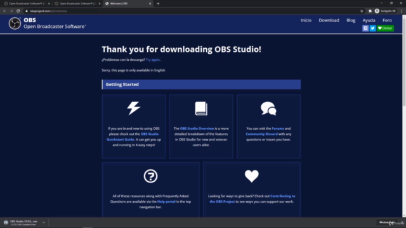Viewport: 406px width, 228px height.
Task: Click the Open Broadcaster Software title text
Action: [55, 27]
